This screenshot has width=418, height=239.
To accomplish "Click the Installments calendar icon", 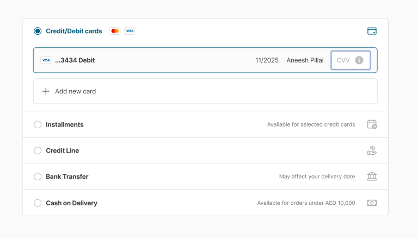I will pos(372,124).
